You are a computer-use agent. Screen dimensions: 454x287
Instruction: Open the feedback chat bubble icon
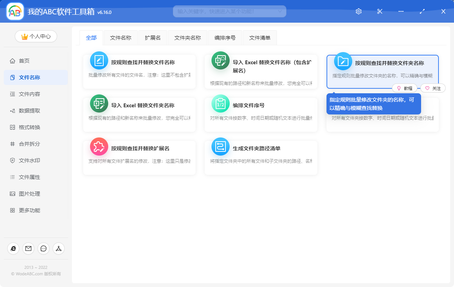coord(43,248)
